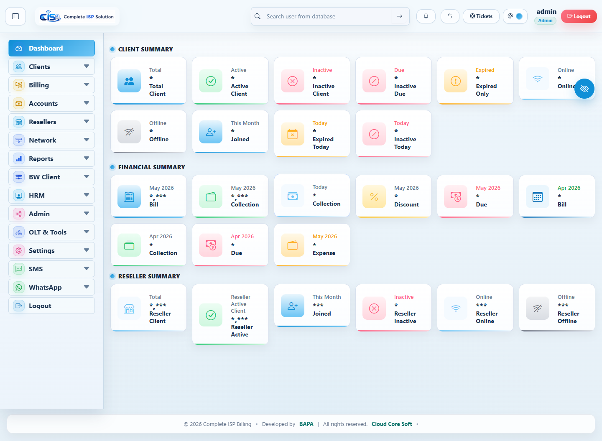This screenshot has height=441, width=602.
Task: Click the Online wifi icon in Client Summary
Action: click(x=538, y=79)
